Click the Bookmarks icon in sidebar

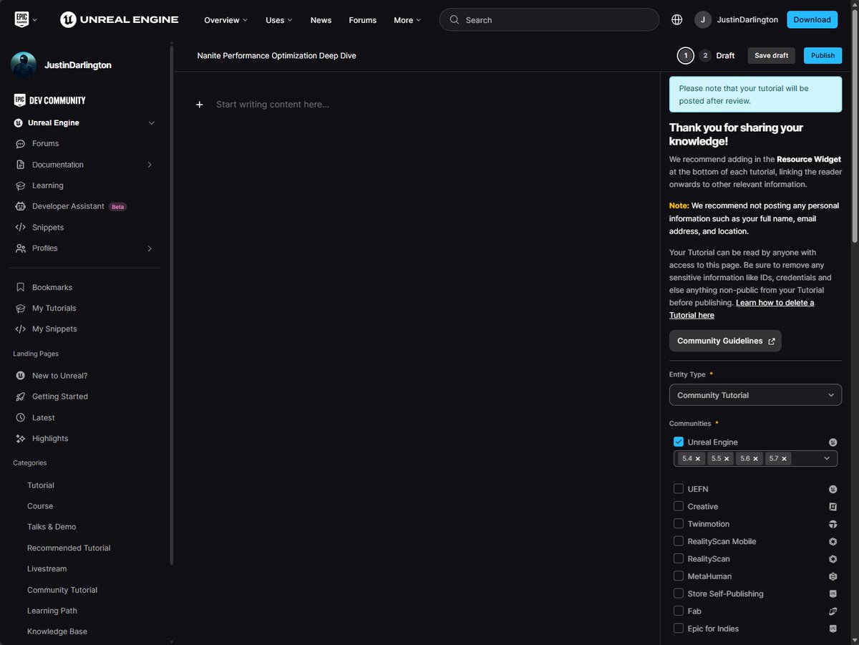pos(20,287)
